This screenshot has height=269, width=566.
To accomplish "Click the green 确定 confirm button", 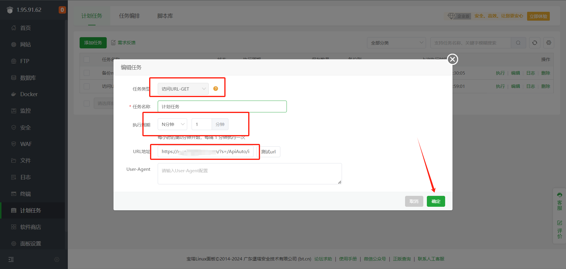I will point(436,201).
